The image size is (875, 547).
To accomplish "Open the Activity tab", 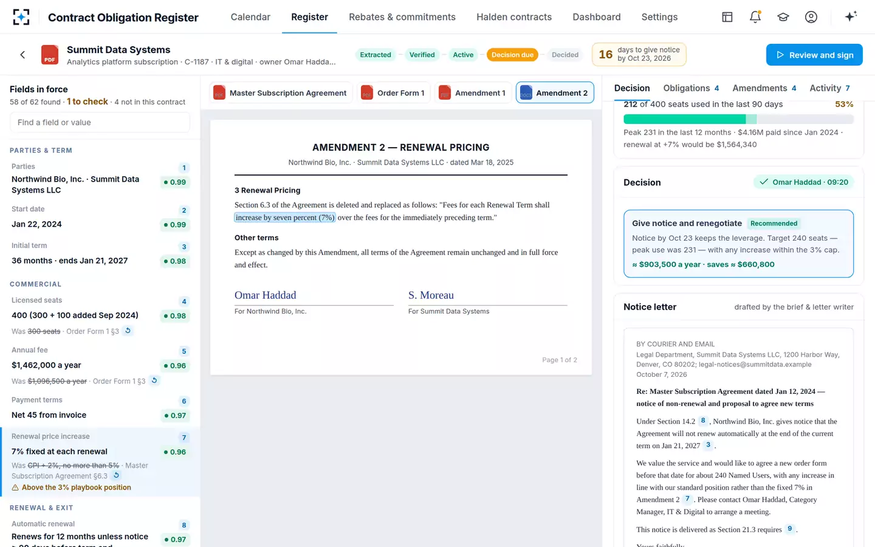I will (829, 88).
